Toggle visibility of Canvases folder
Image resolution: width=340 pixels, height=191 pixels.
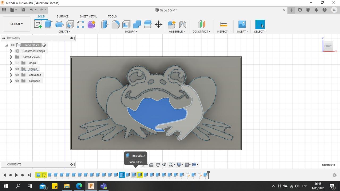coord(17,75)
